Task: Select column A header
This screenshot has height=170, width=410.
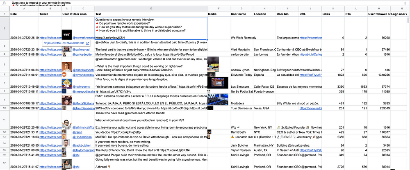Action: [24, 9]
